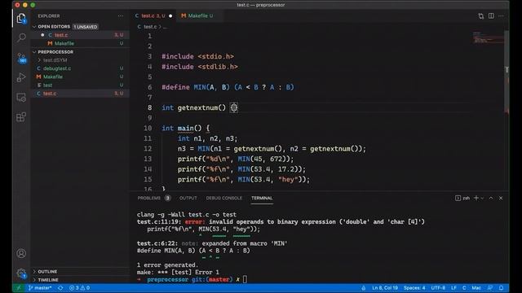Click the Problems count badge
This screenshot has width=522, height=293.
point(167,198)
